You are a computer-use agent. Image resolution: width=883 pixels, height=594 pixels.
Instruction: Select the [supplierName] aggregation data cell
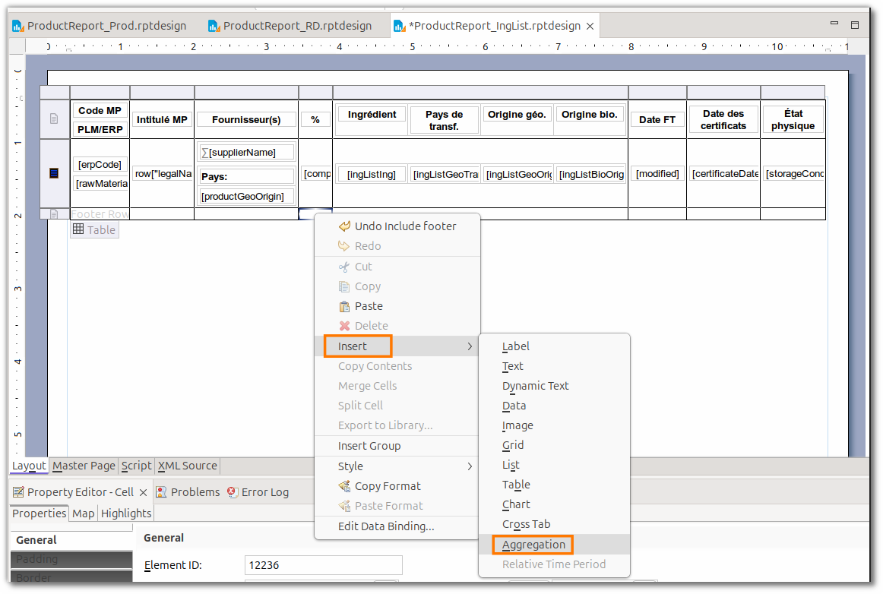click(x=247, y=153)
